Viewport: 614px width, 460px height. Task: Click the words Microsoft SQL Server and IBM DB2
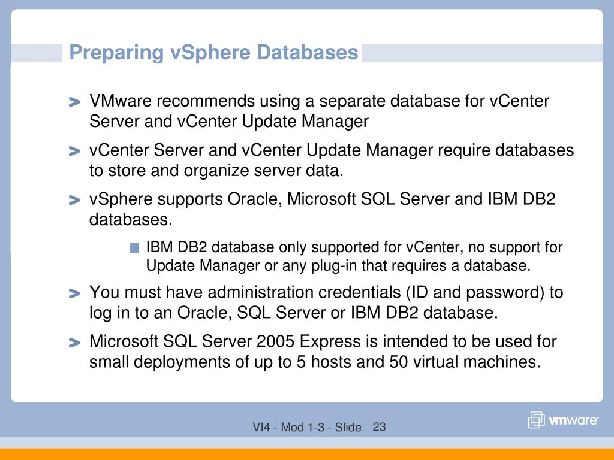pos(422,199)
